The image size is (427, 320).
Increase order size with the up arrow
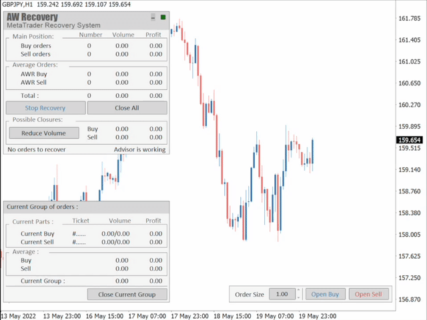tap(298, 291)
